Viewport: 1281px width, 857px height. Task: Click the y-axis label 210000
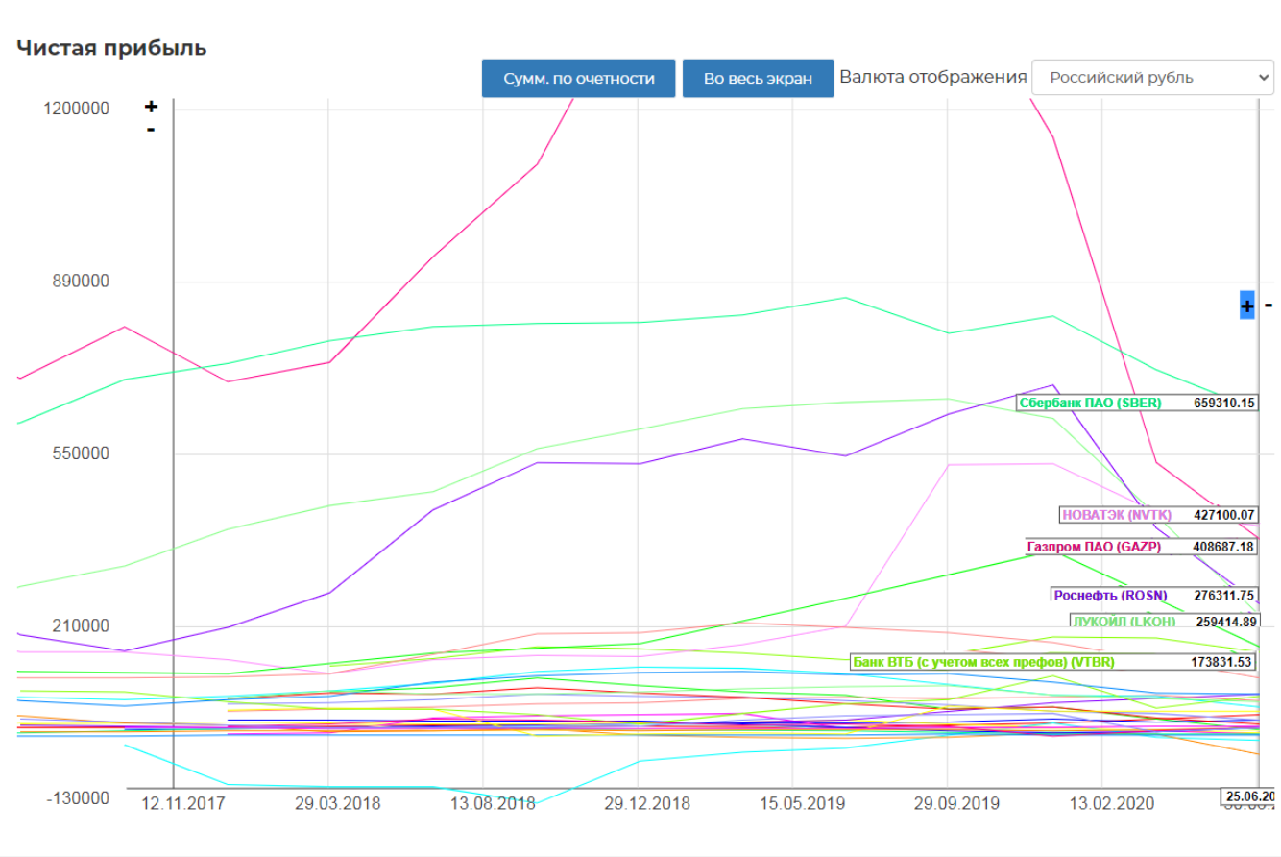point(81,626)
